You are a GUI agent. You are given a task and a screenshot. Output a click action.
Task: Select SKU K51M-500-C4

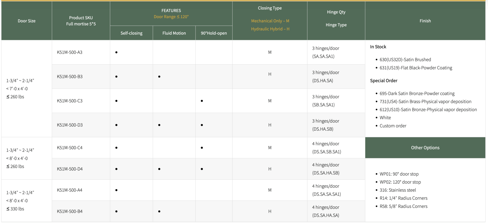coord(70,148)
